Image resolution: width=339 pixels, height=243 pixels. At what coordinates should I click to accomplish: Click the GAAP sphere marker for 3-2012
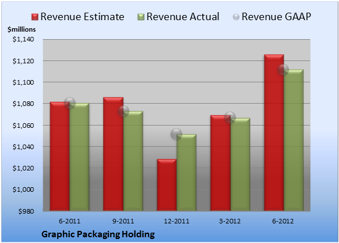coord(230,117)
